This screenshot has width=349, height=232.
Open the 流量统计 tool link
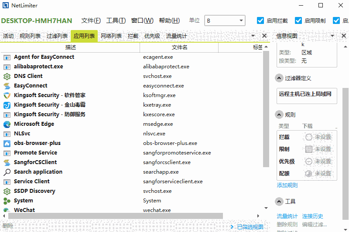(287, 216)
